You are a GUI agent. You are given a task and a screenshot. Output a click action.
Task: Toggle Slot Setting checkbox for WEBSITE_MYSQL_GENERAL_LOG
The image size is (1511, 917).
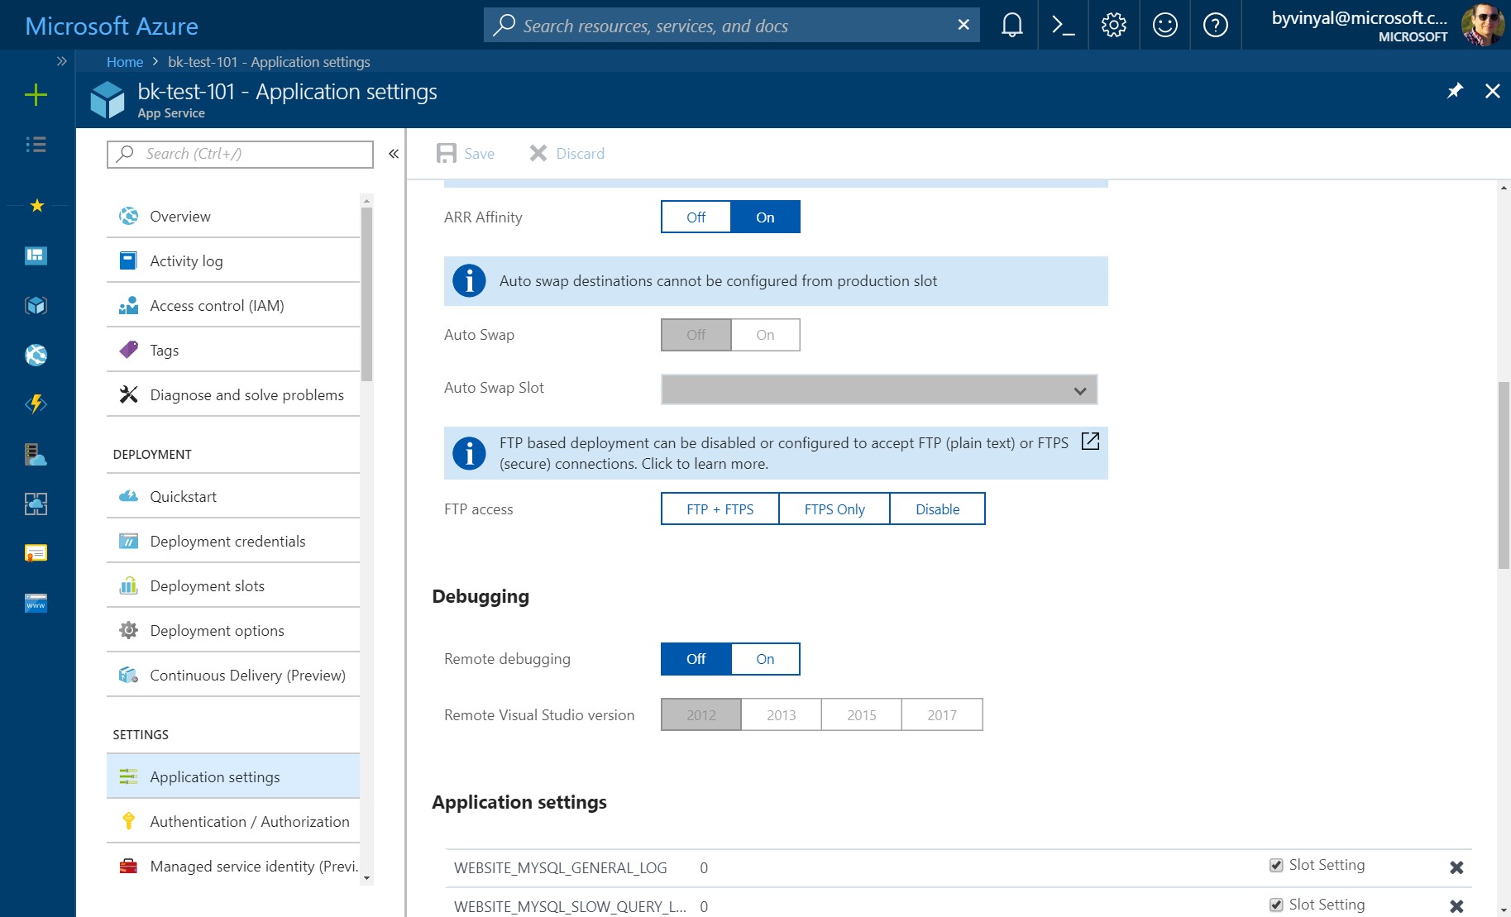(1276, 865)
